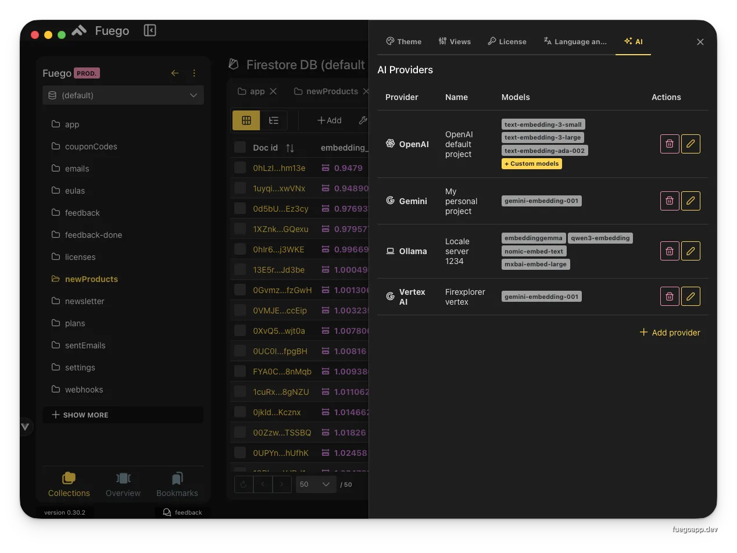Expand collections with SHOW MORE
The width and height of the screenshot is (737, 553).
(80, 415)
